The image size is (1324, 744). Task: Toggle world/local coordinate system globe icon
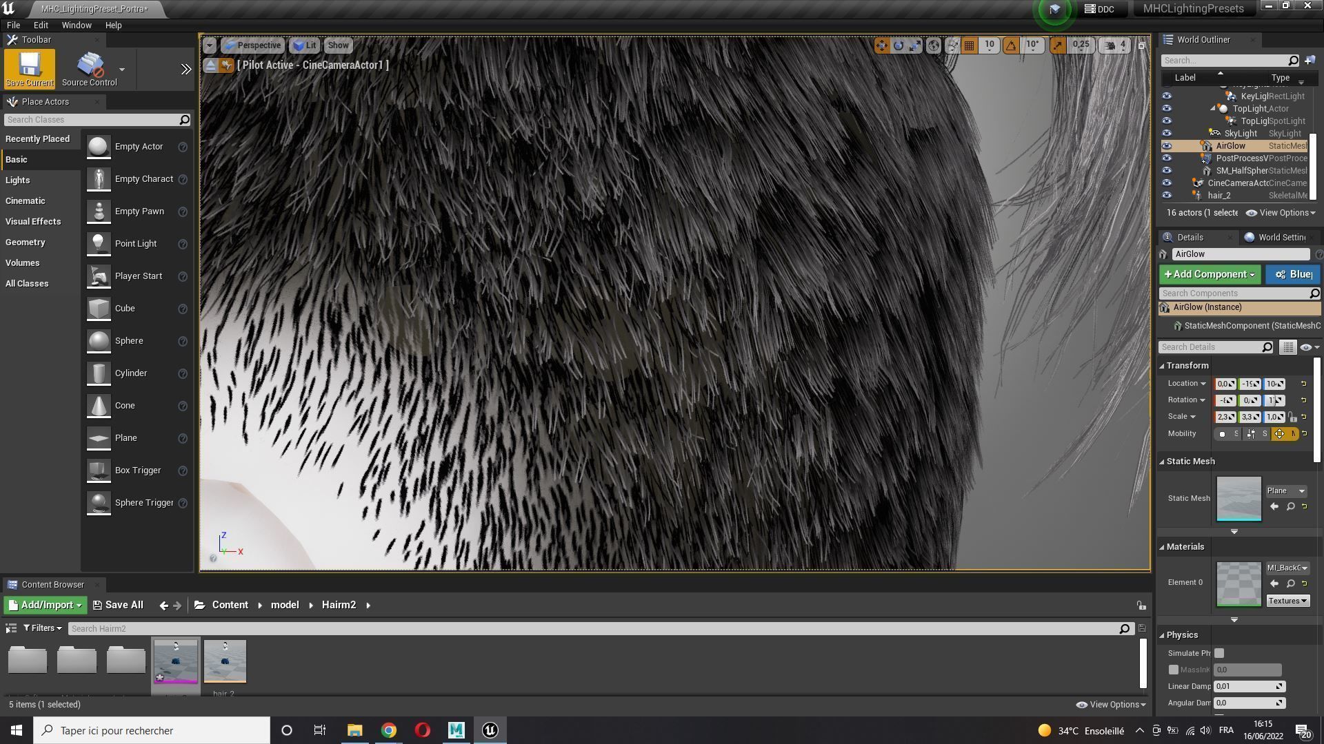pos(934,45)
